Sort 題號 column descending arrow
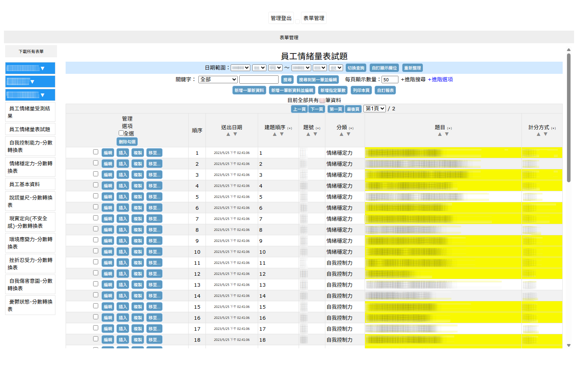The width and height of the screenshot is (578, 368). point(316,134)
